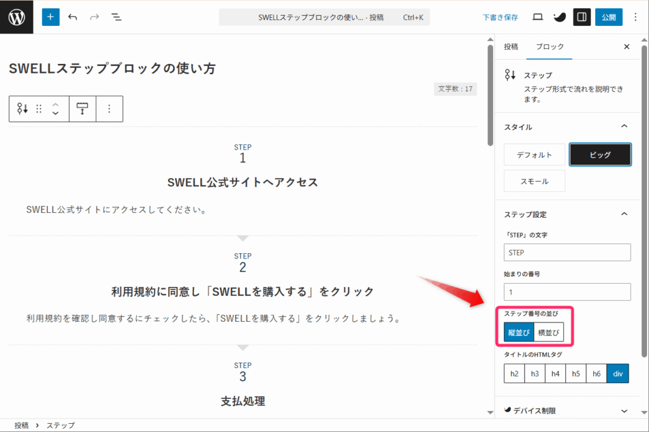Toggle the settings sidebar panel icon

tap(582, 17)
